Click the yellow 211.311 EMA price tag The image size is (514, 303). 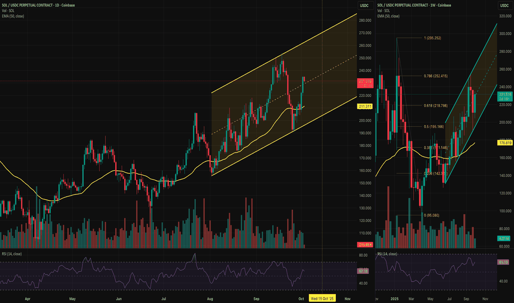click(x=365, y=106)
